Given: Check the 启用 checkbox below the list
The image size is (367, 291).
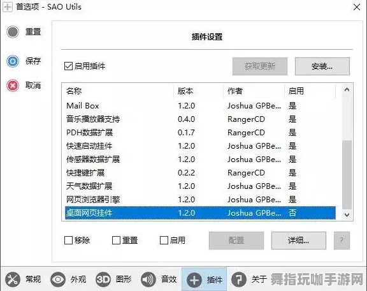Looking at the screenshot, I should 164,240.
